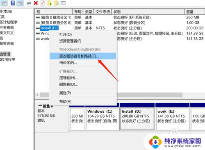This screenshot has height=150, width=205.
Task: Click the 260 MB capacity cell
Action: click(193, 17)
